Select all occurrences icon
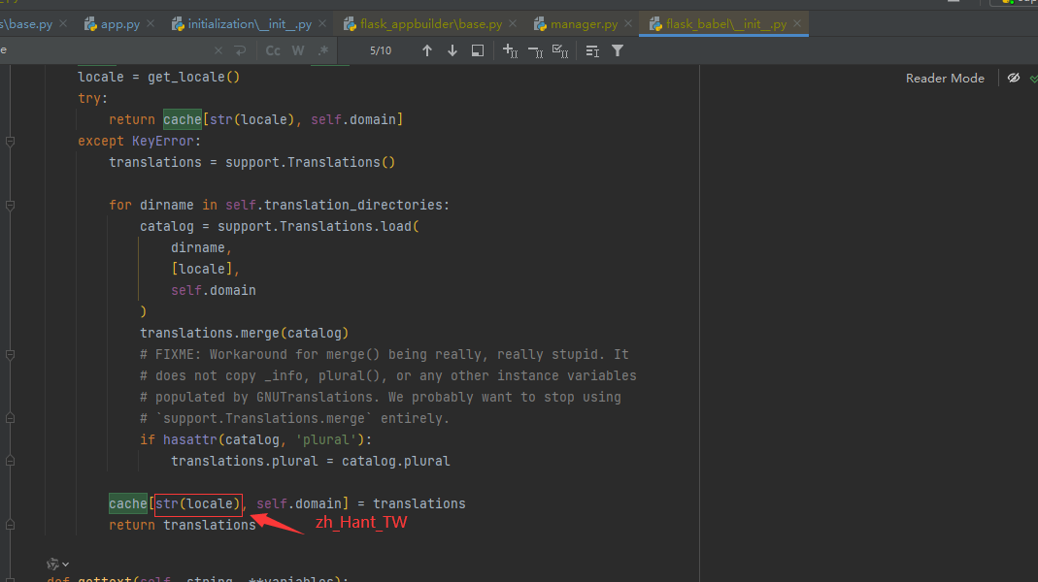 coord(560,50)
